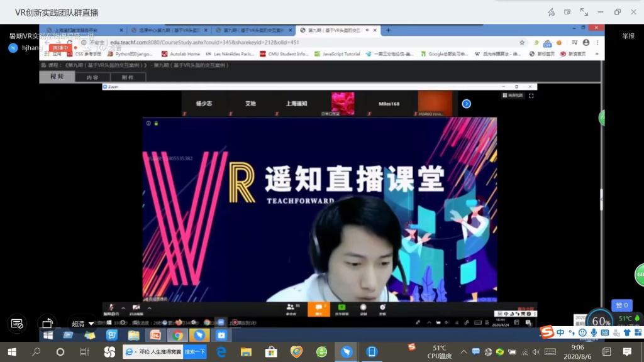Viewport: 644px width, 362px height.
Task: Open the heart-shaped browser taskbar icon
Action: click(x=296, y=352)
